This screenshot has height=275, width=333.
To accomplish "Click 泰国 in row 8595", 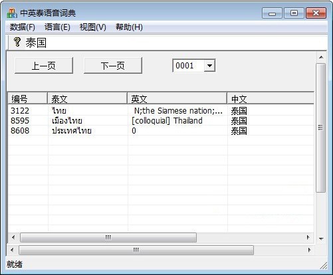I will coord(239,121).
